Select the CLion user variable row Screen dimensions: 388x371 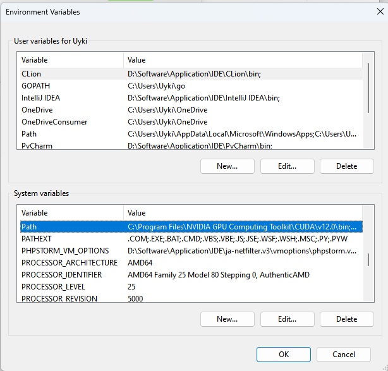pyautogui.click(x=191, y=74)
